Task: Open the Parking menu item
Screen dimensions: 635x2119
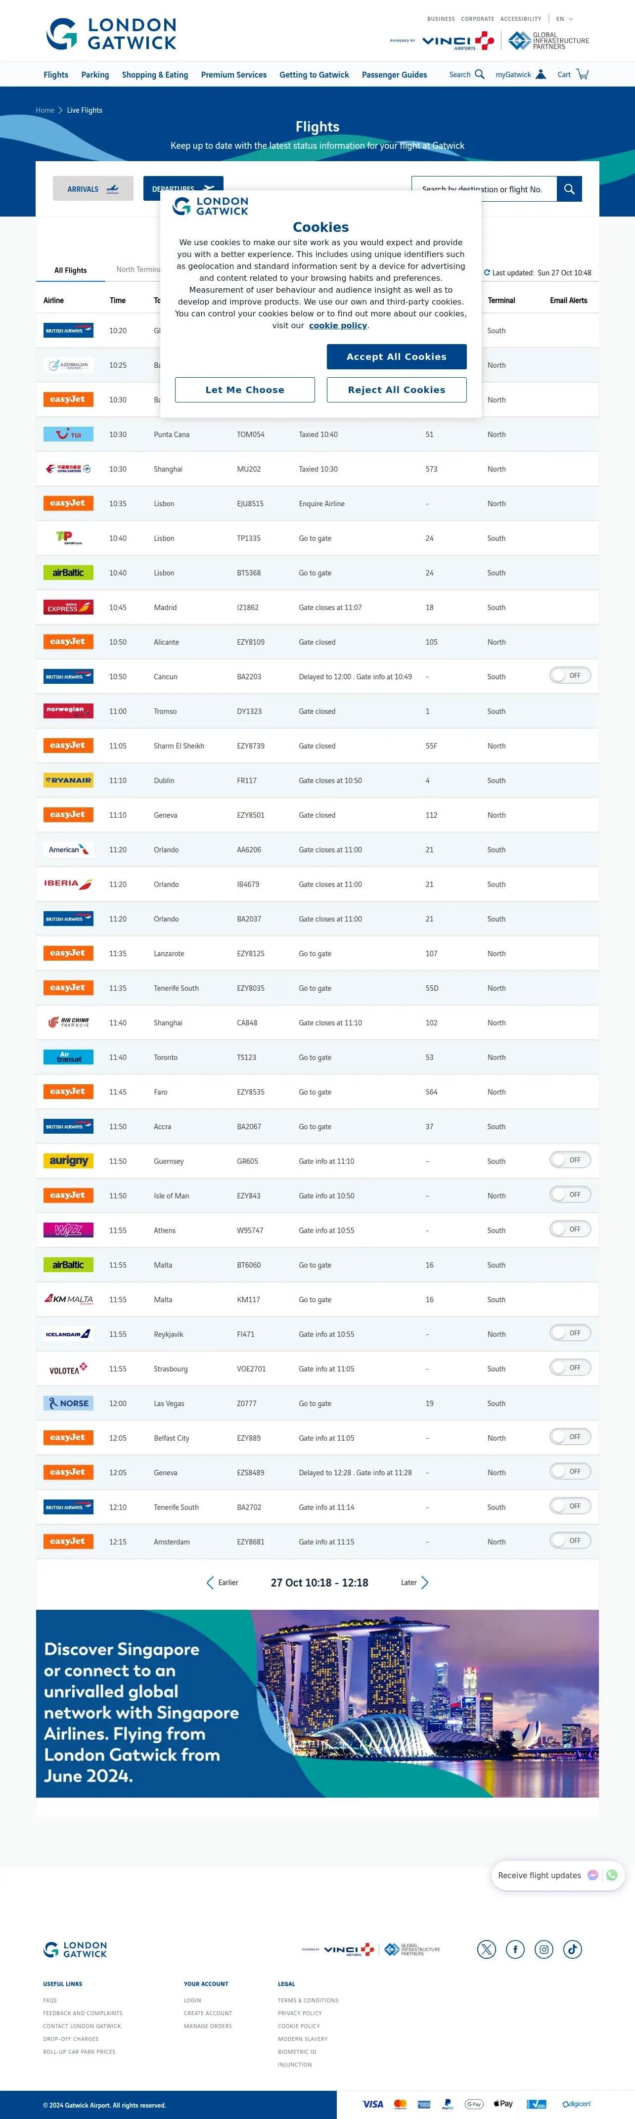Action: point(94,75)
